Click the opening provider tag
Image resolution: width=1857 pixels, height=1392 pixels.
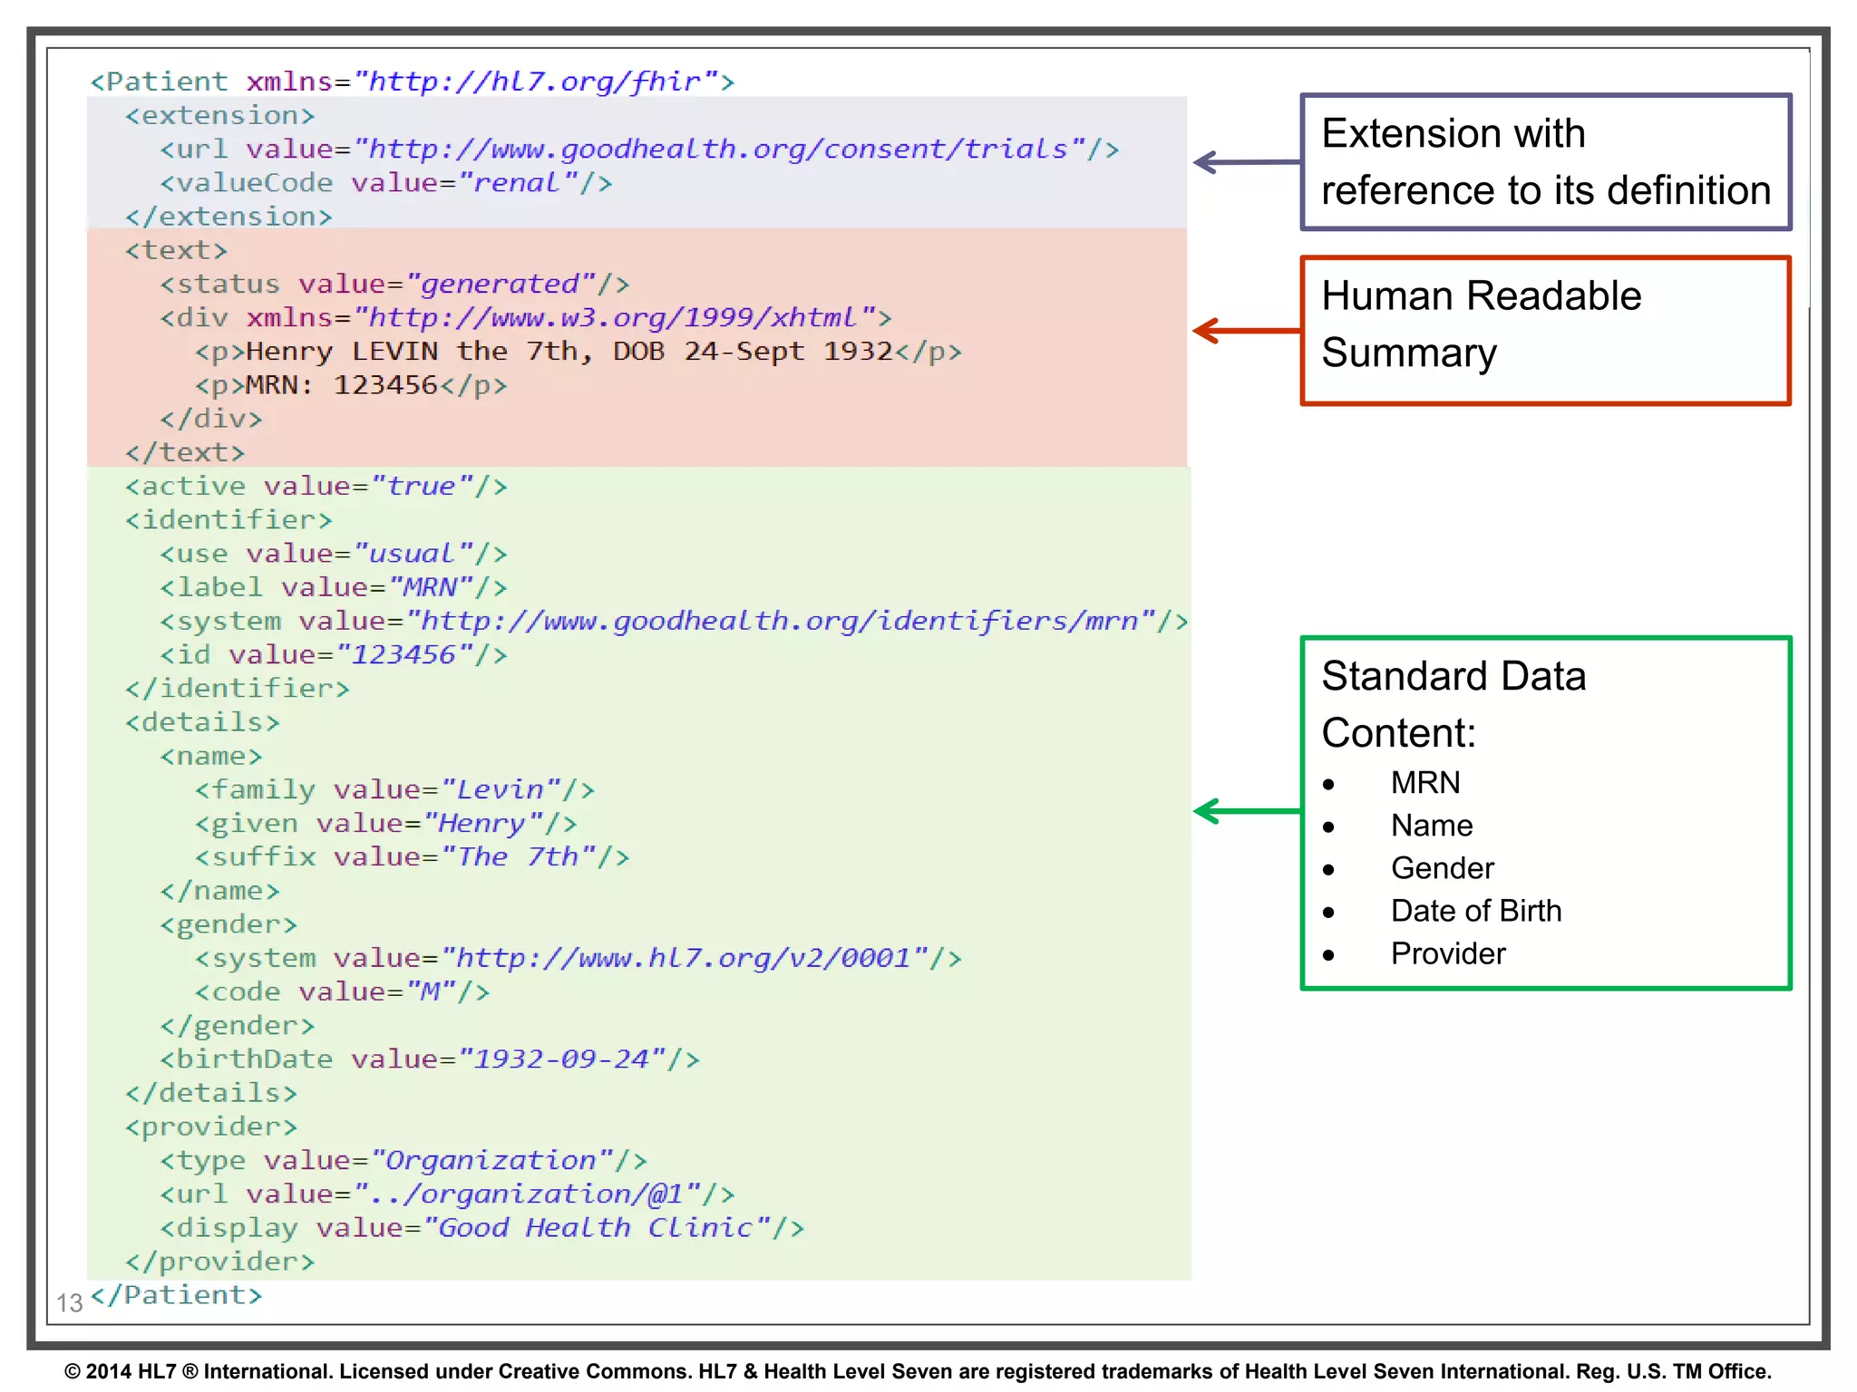[210, 1126]
